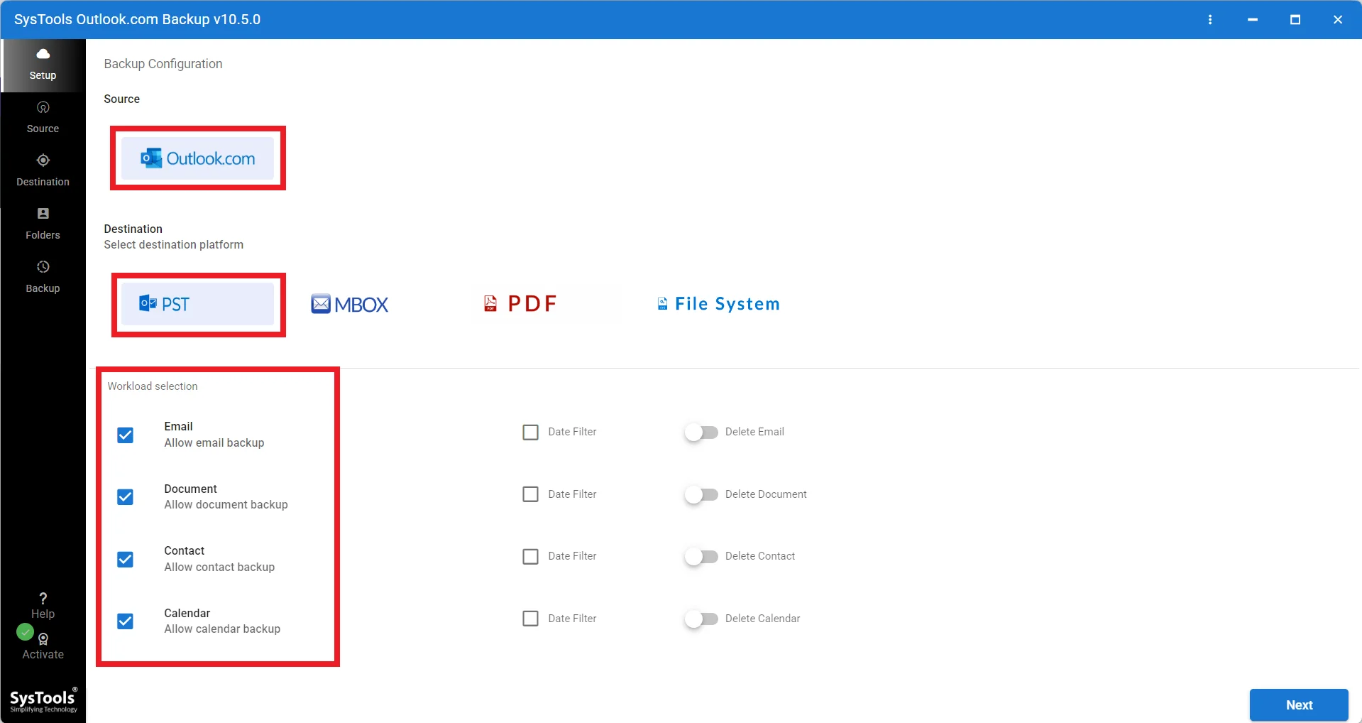Click 'Select destination platform' text
Viewport: 1362px width, 723px height.
coord(174,244)
